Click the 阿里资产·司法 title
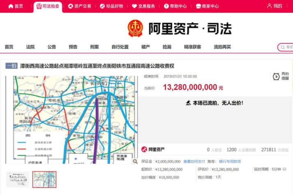This screenshot has width=293, height=195. [x=190, y=29]
